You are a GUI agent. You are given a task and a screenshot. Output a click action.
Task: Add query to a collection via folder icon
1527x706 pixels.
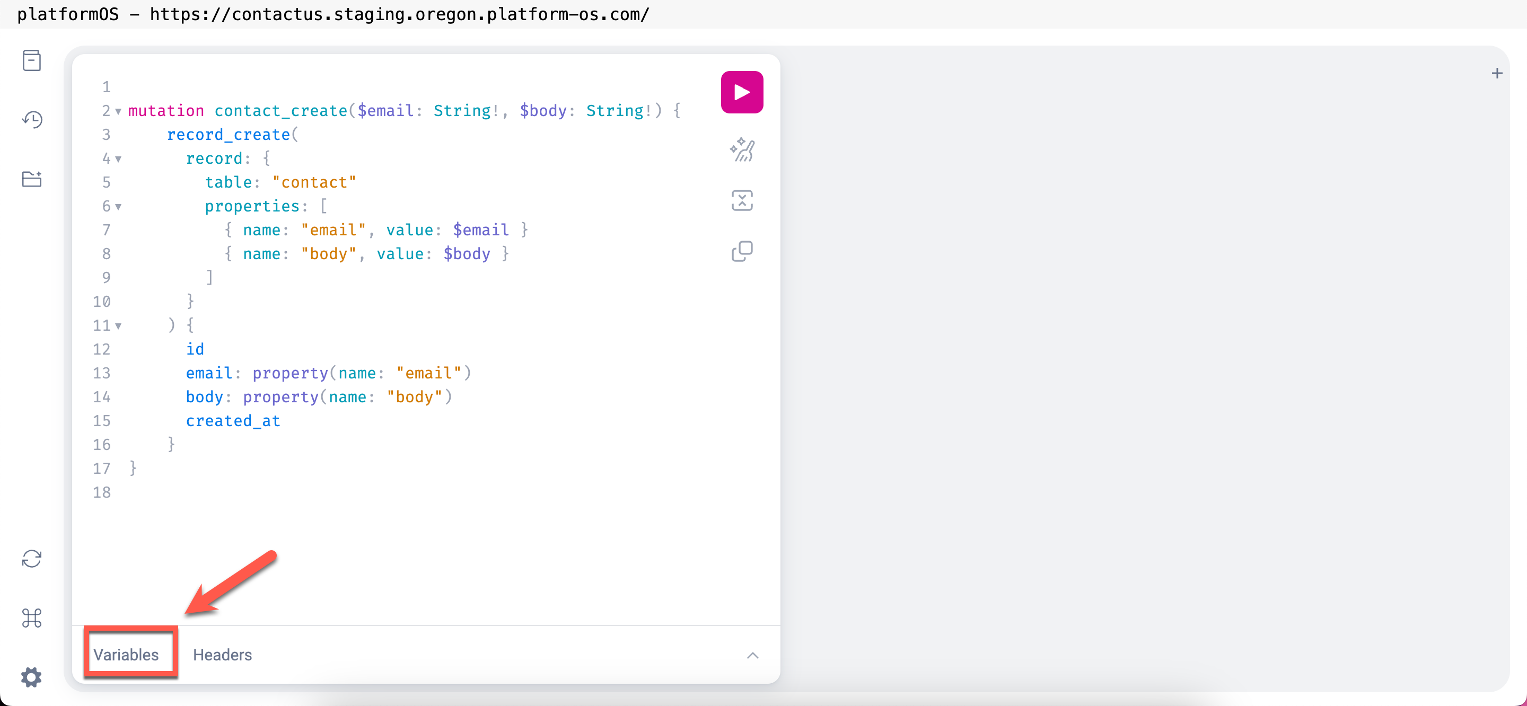coord(31,179)
